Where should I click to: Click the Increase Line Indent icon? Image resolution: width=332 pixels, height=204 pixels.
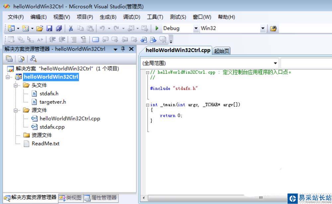point(62,39)
